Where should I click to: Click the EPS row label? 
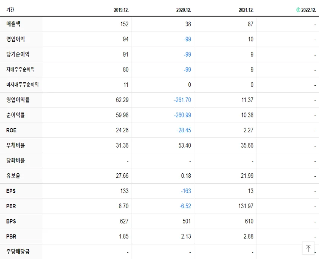click(x=11, y=191)
